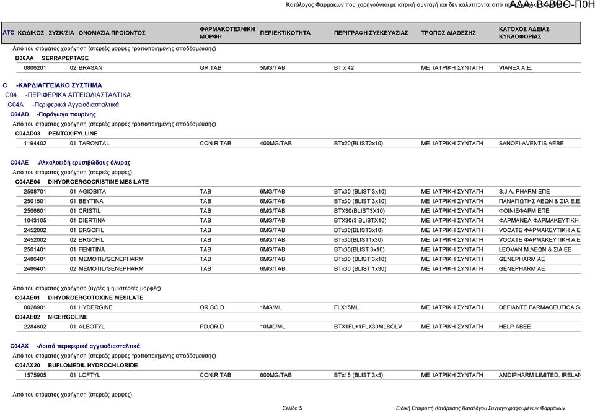
Task: Click the C04AD Παράγωγα πουρίνης heading
Action: point(53,114)
